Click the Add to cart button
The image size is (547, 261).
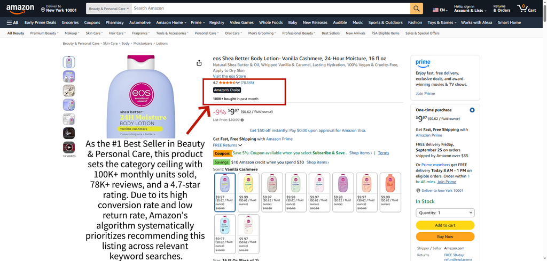point(445,225)
